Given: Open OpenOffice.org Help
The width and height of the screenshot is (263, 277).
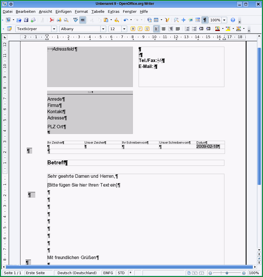Looking at the screenshot, I should (x=233, y=20).
